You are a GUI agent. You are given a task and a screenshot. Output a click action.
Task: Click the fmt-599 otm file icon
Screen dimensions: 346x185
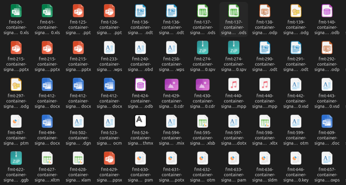coord(296,121)
